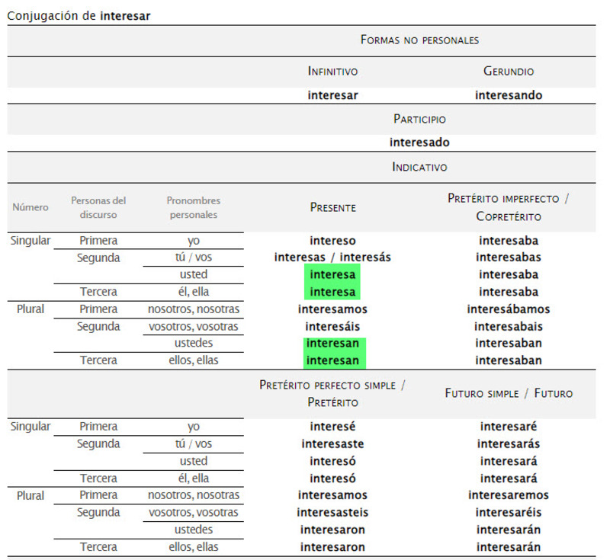Click the imperfect form "interesábamos"
Screen dimensions: 610x560
point(509,309)
